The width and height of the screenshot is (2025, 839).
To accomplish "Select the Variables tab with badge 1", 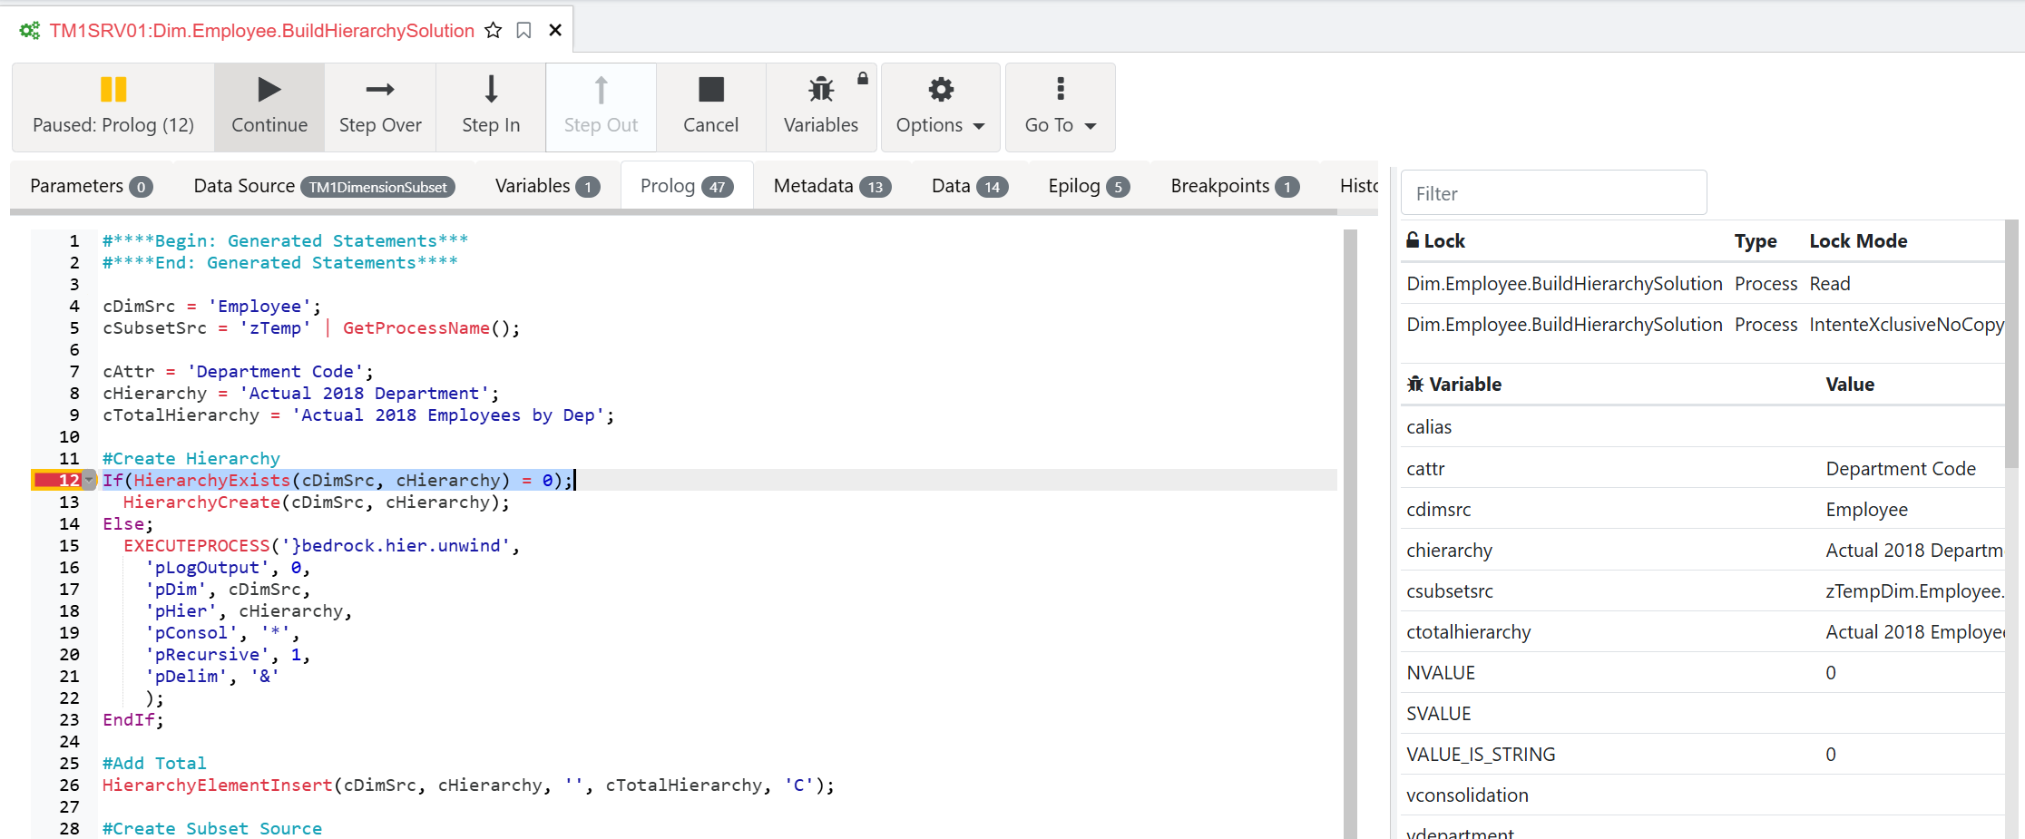I will click(x=547, y=186).
